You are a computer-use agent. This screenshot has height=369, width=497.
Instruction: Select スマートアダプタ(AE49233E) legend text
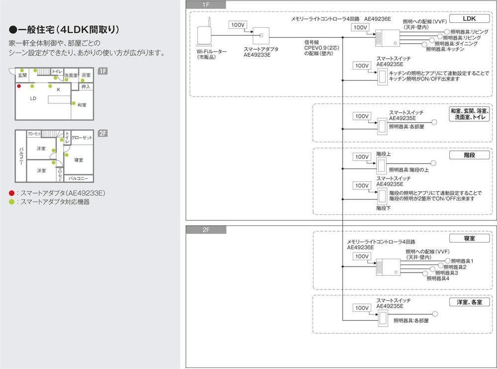tap(63, 193)
